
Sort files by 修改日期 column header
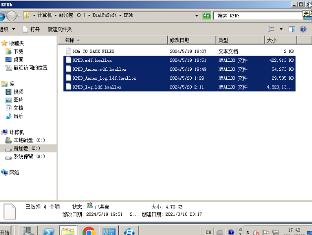(178, 40)
